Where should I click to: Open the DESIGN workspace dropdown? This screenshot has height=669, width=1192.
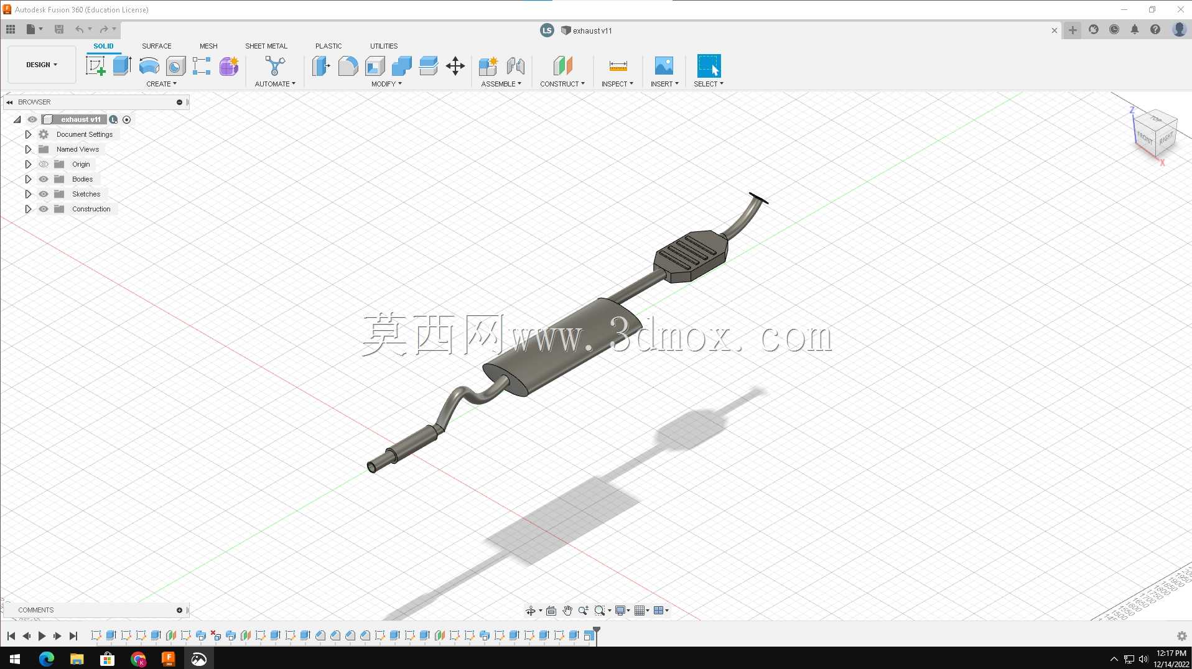pyautogui.click(x=42, y=65)
